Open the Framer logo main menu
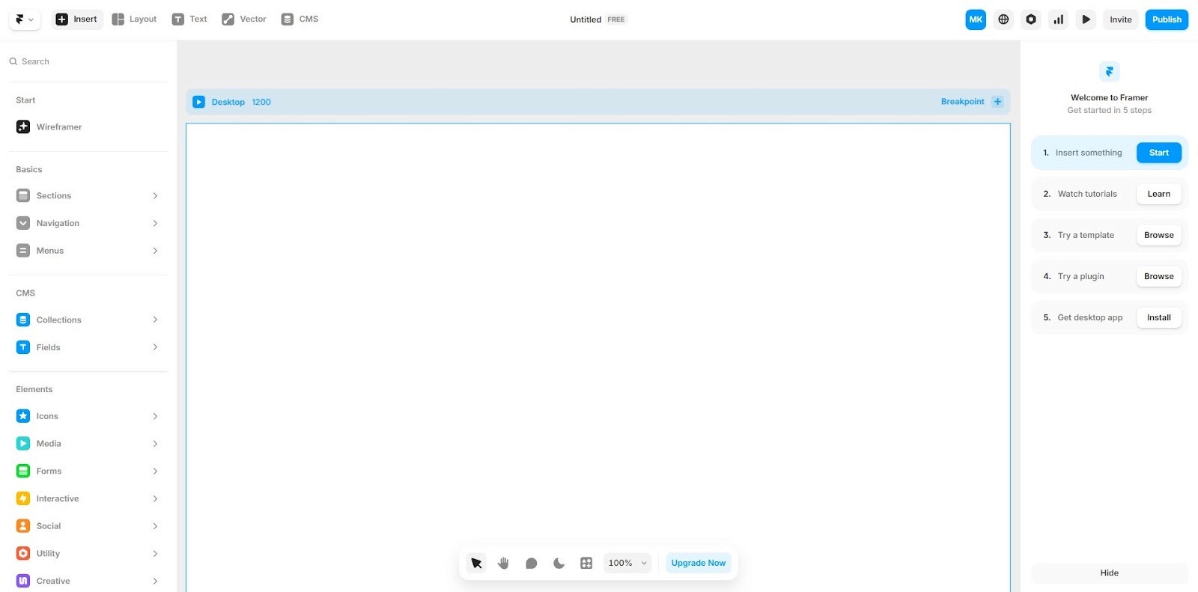 (x=25, y=19)
